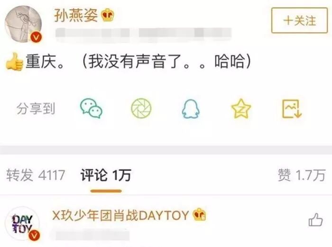Open 孙燕姿 username link
The height and width of the screenshot is (247, 332).
click(x=76, y=15)
